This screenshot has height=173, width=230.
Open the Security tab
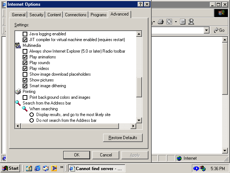[x=36, y=15]
